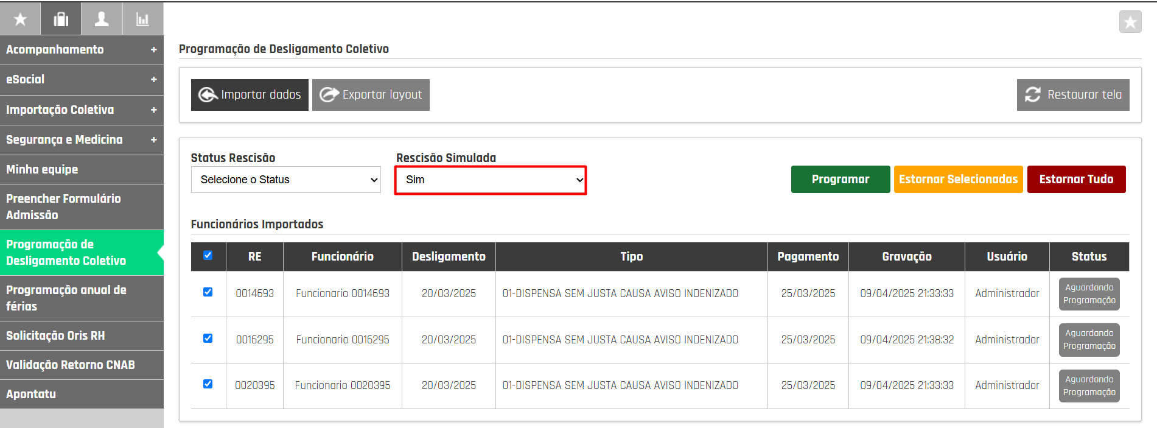This screenshot has width=1157, height=428.
Task: Expand the Segurança e Medicina plus sign
Action: (153, 140)
